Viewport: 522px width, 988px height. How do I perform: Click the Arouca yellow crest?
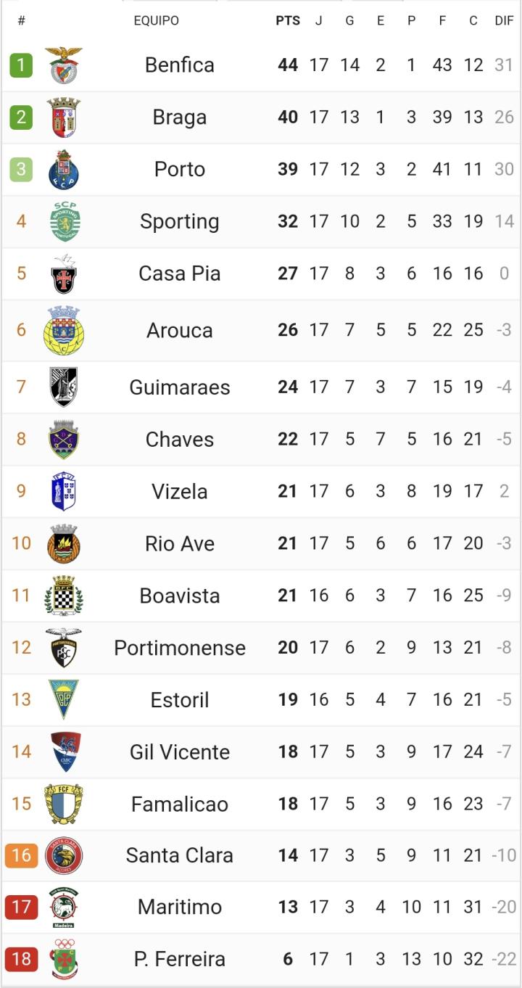[64, 331]
